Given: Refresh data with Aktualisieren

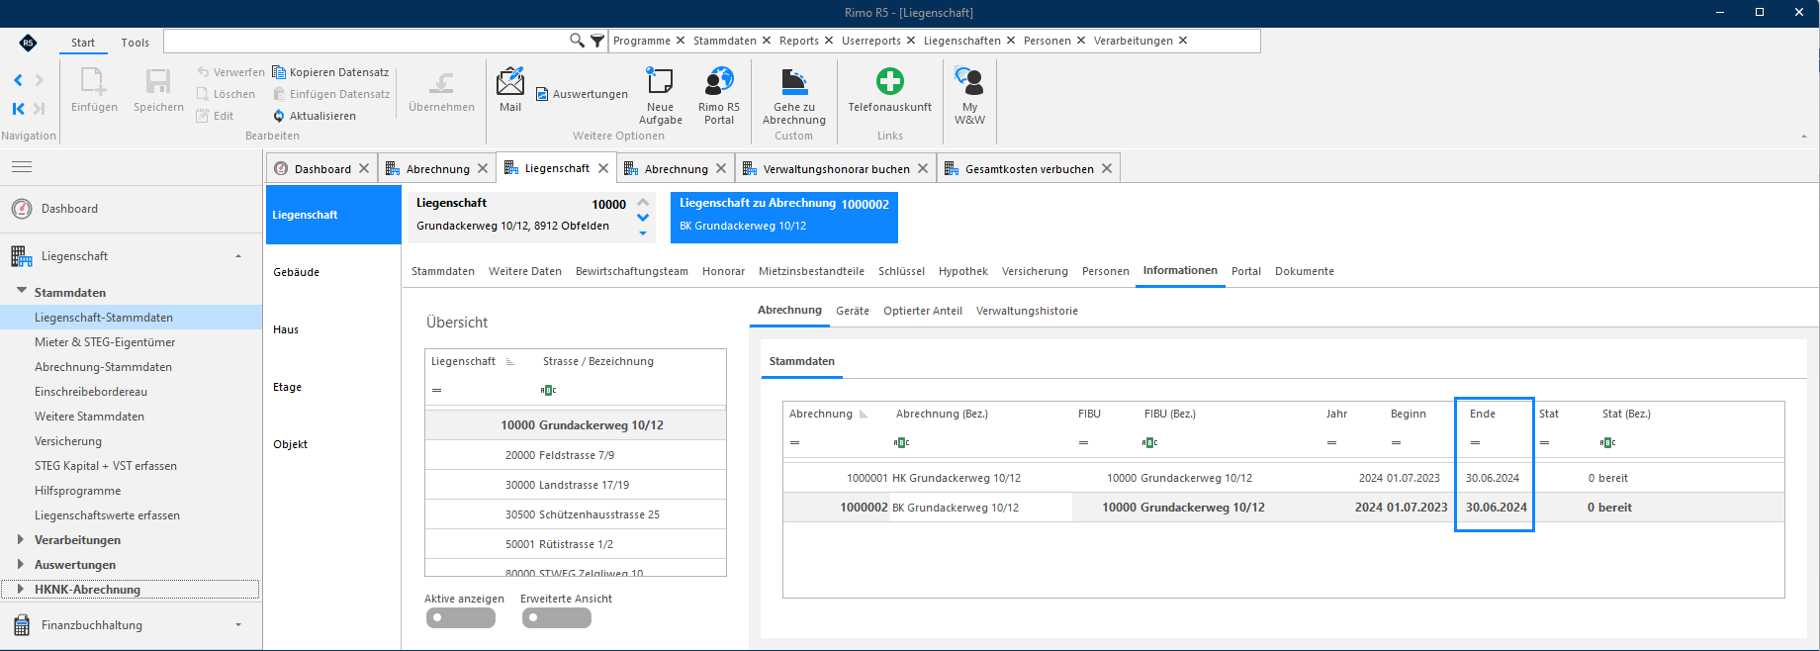Looking at the screenshot, I should pyautogui.click(x=314, y=116).
